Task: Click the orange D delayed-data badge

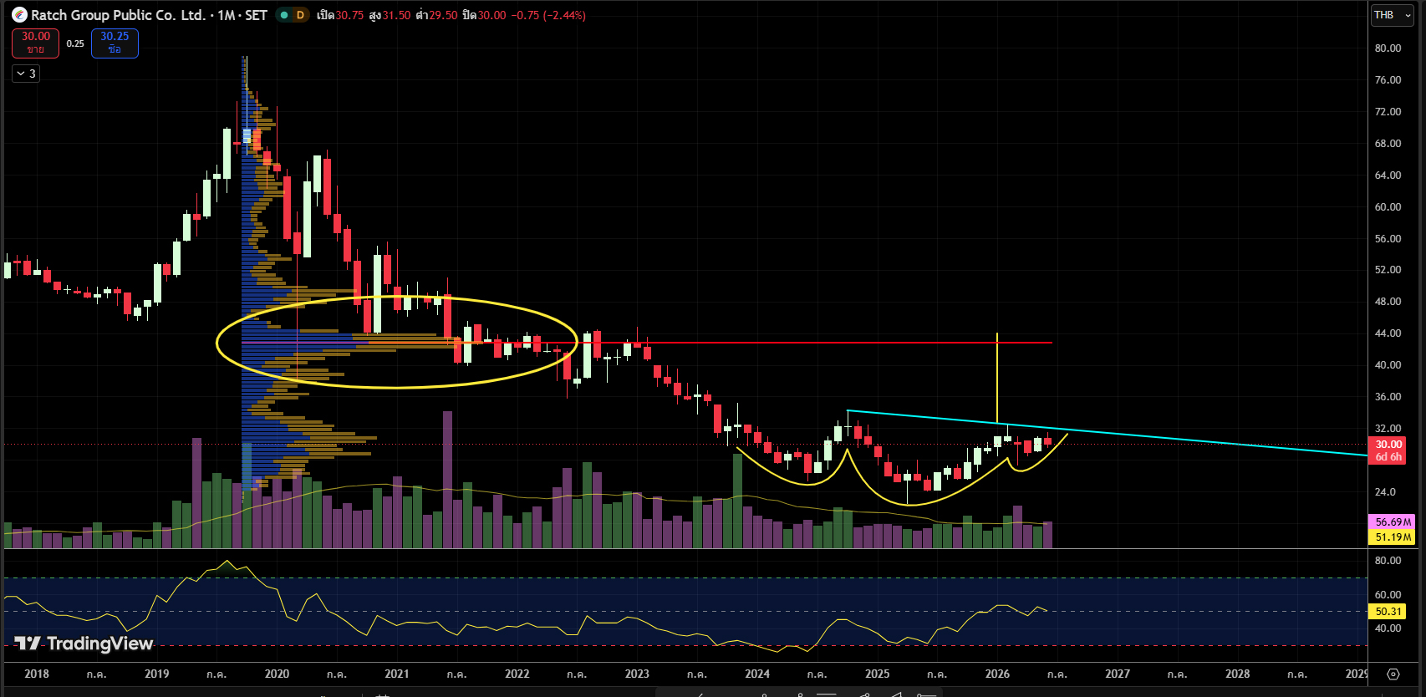Action: (x=300, y=15)
